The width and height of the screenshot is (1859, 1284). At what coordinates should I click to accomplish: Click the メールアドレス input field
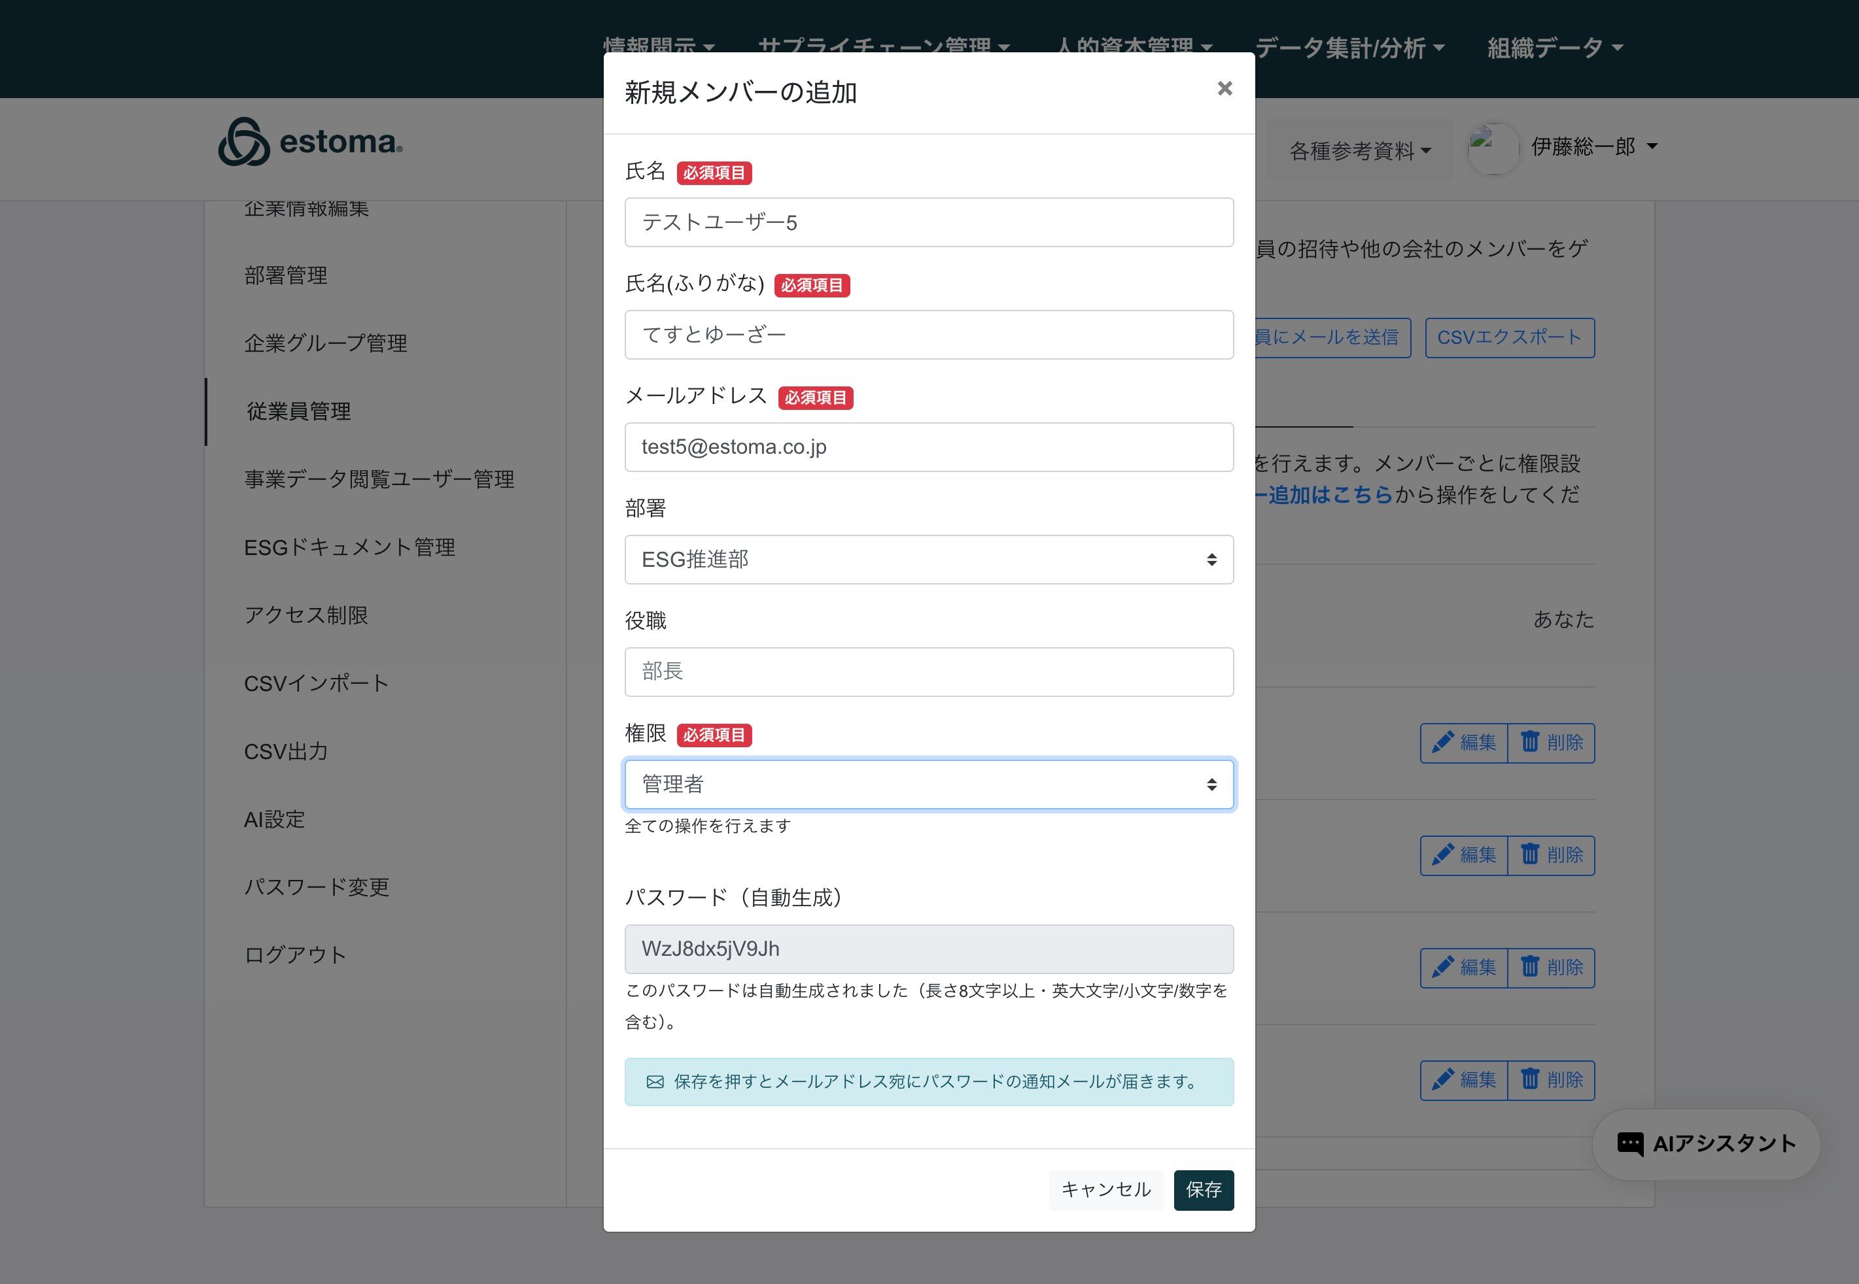click(928, 447)
